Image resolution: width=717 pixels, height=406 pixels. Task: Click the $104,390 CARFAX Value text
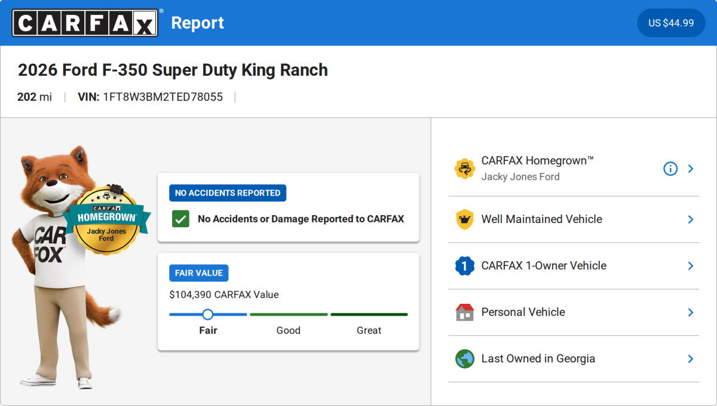click(x=224, y=295)
